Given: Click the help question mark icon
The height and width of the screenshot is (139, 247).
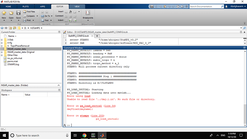Looking at the screenshot, I should 182,6.
